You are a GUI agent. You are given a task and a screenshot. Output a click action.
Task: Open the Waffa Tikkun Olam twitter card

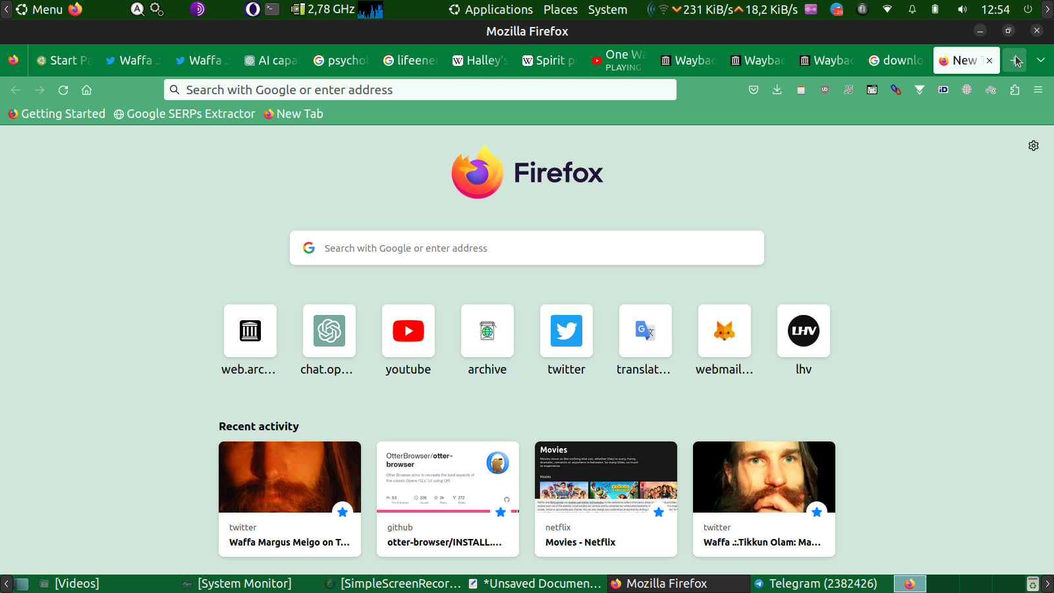coord(764,499)
